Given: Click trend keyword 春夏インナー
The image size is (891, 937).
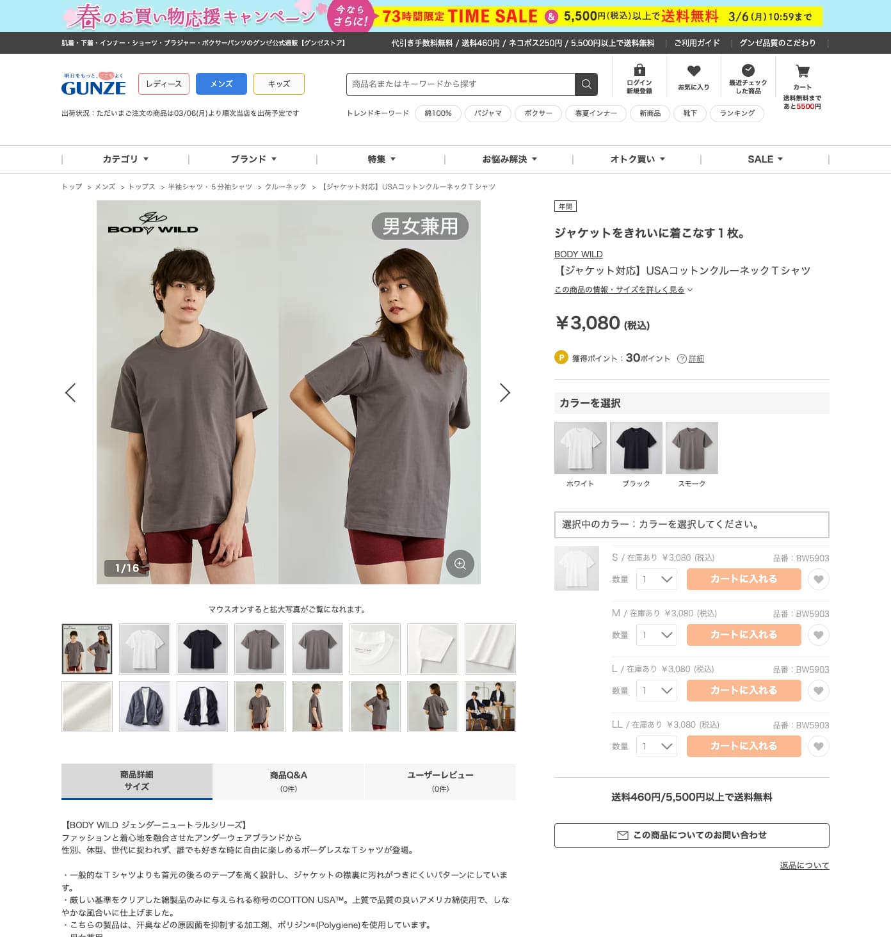Looking at the screenshot, I should (596, 113).
